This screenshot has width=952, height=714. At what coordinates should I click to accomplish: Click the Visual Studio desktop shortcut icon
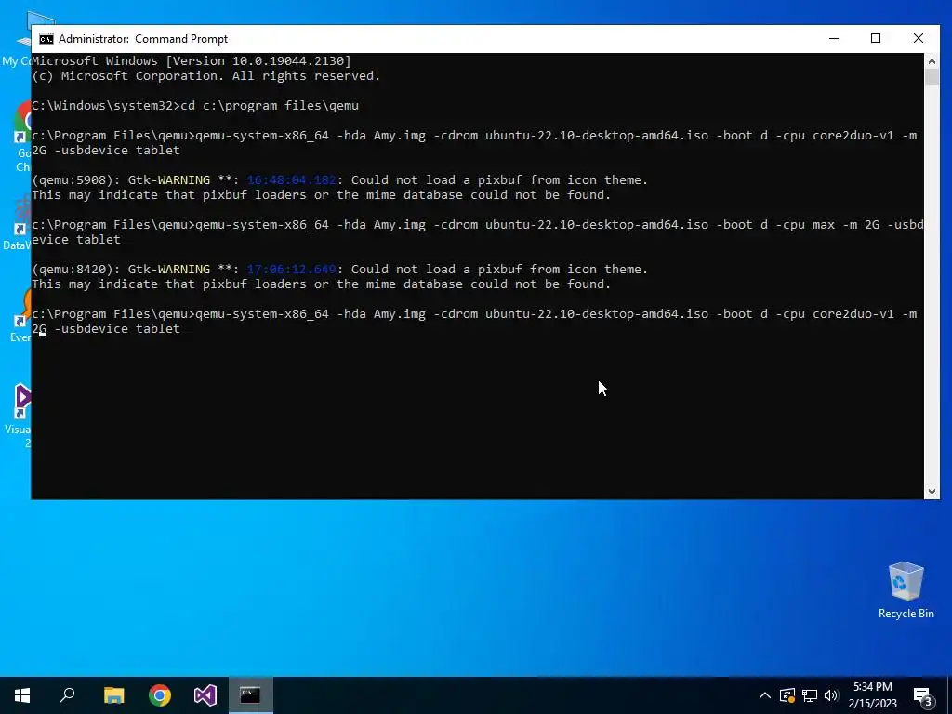point(22,402)
